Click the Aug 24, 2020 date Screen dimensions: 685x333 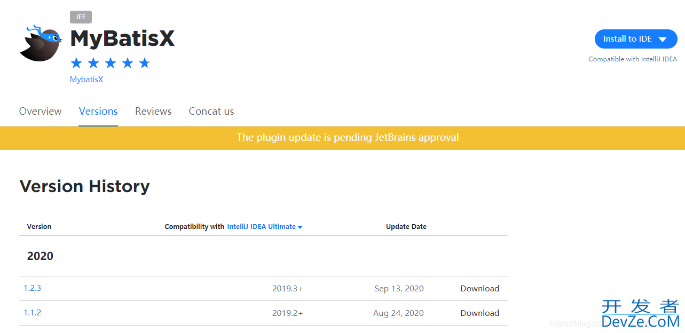398,313
